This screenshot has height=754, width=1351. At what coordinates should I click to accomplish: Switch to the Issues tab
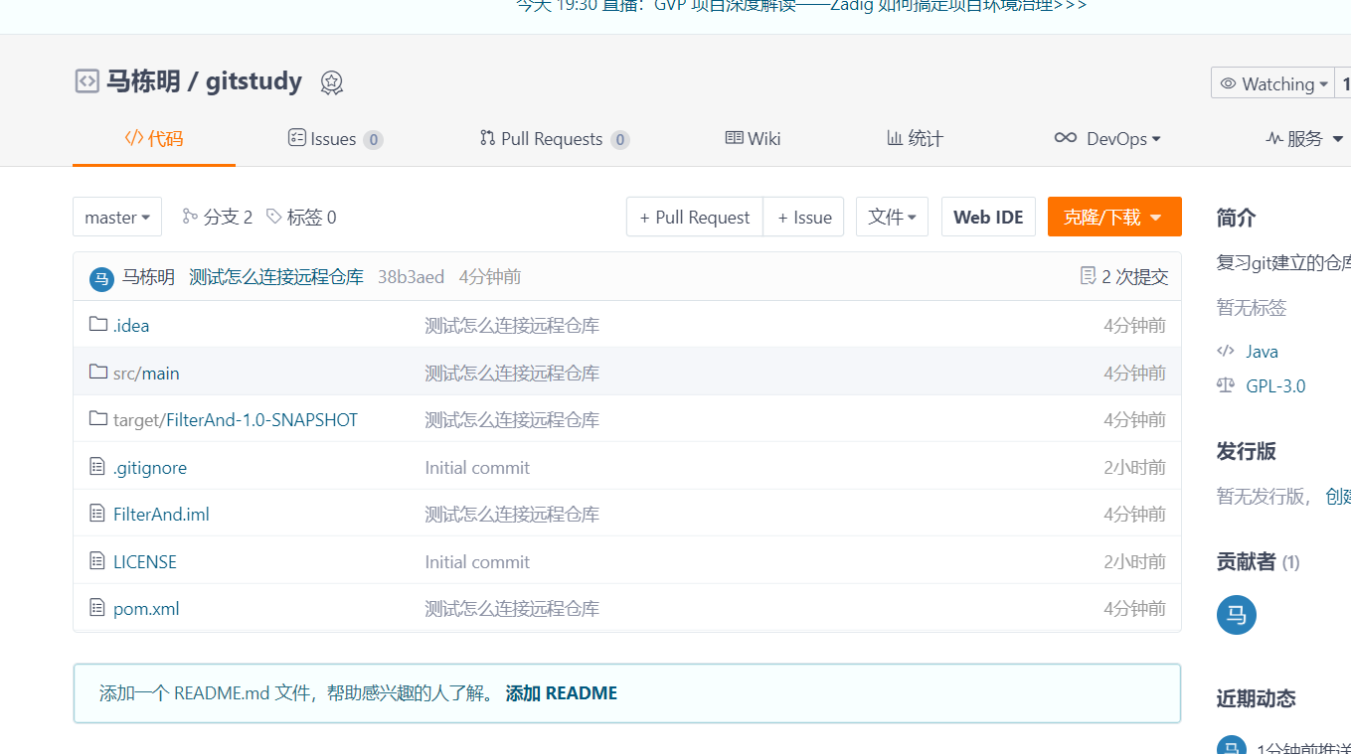[335, 139]
